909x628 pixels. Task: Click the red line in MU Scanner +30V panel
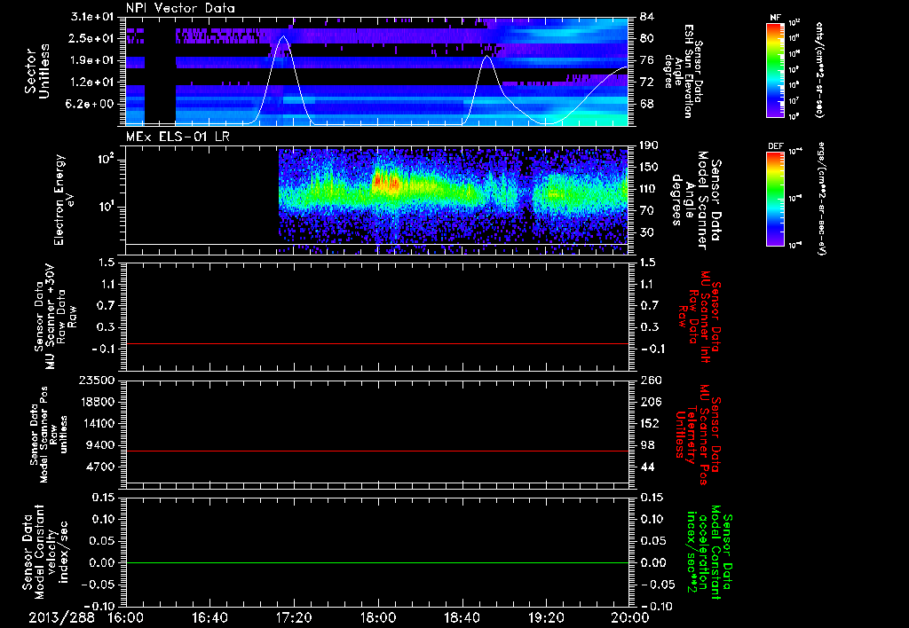377,343
